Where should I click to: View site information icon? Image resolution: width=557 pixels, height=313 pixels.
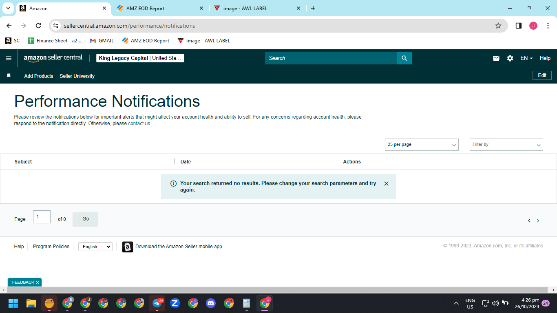tap(56, 26)
